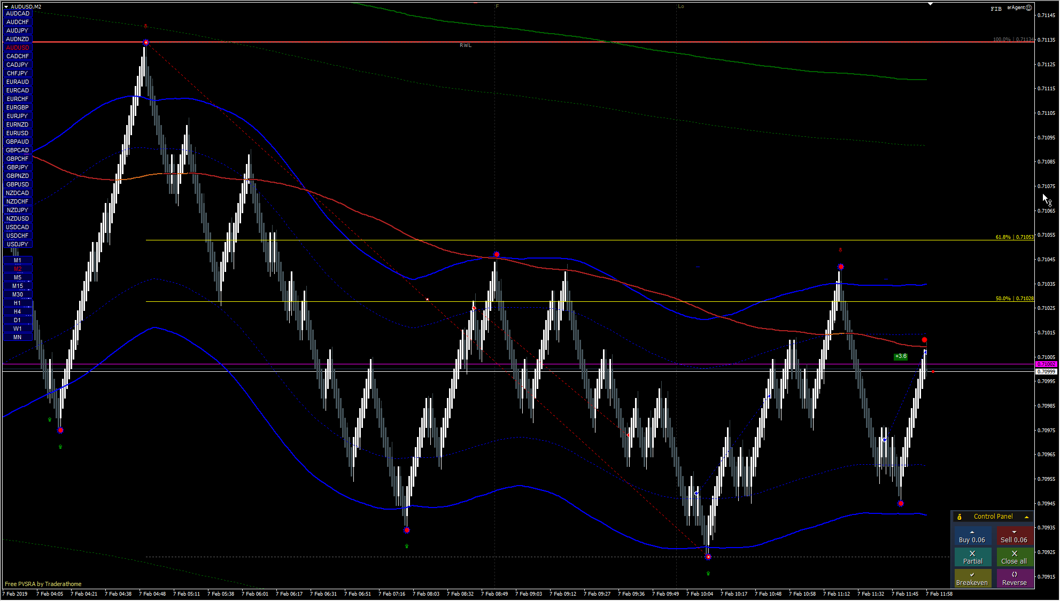This screenshot has height=601, width=1060.
Task: Switch symbol to CADJPY
Action: point(18,65)
